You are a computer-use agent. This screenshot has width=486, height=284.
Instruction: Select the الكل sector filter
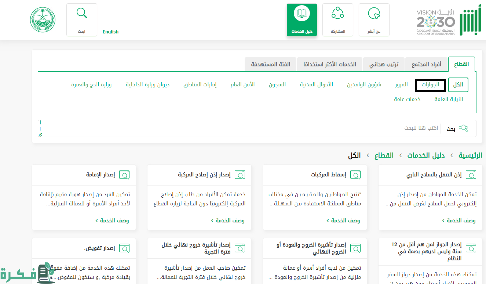click(458, 85)
